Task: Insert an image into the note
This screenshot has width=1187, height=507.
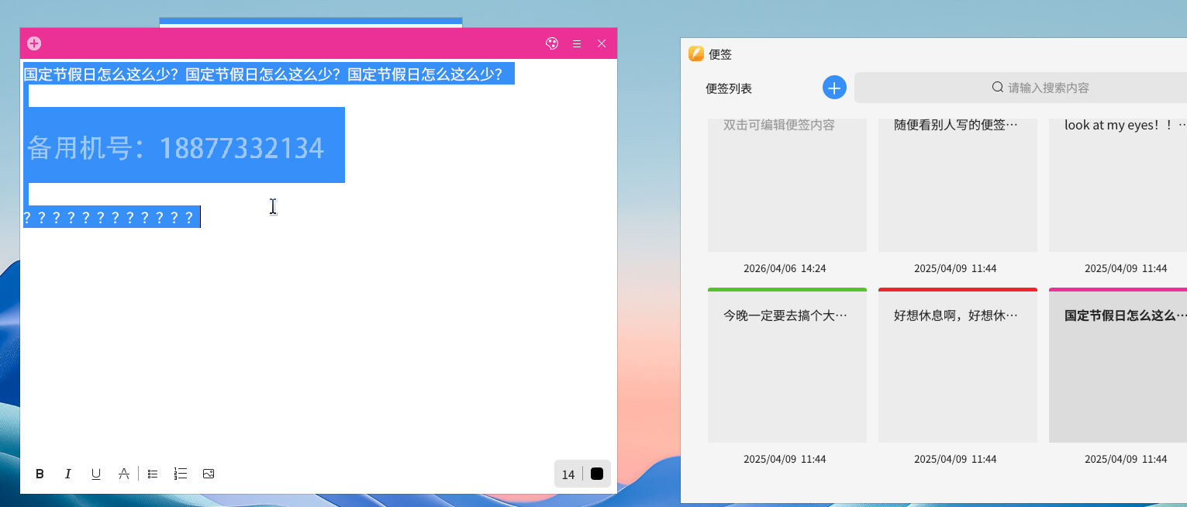Action: click(x=209, y=474)
